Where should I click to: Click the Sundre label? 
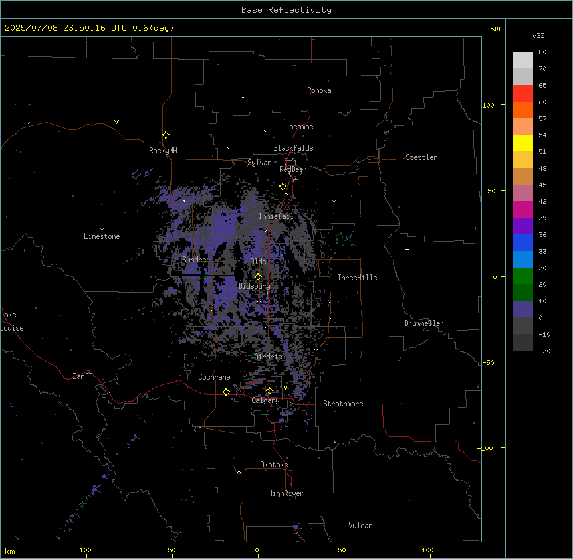(194, 260)
